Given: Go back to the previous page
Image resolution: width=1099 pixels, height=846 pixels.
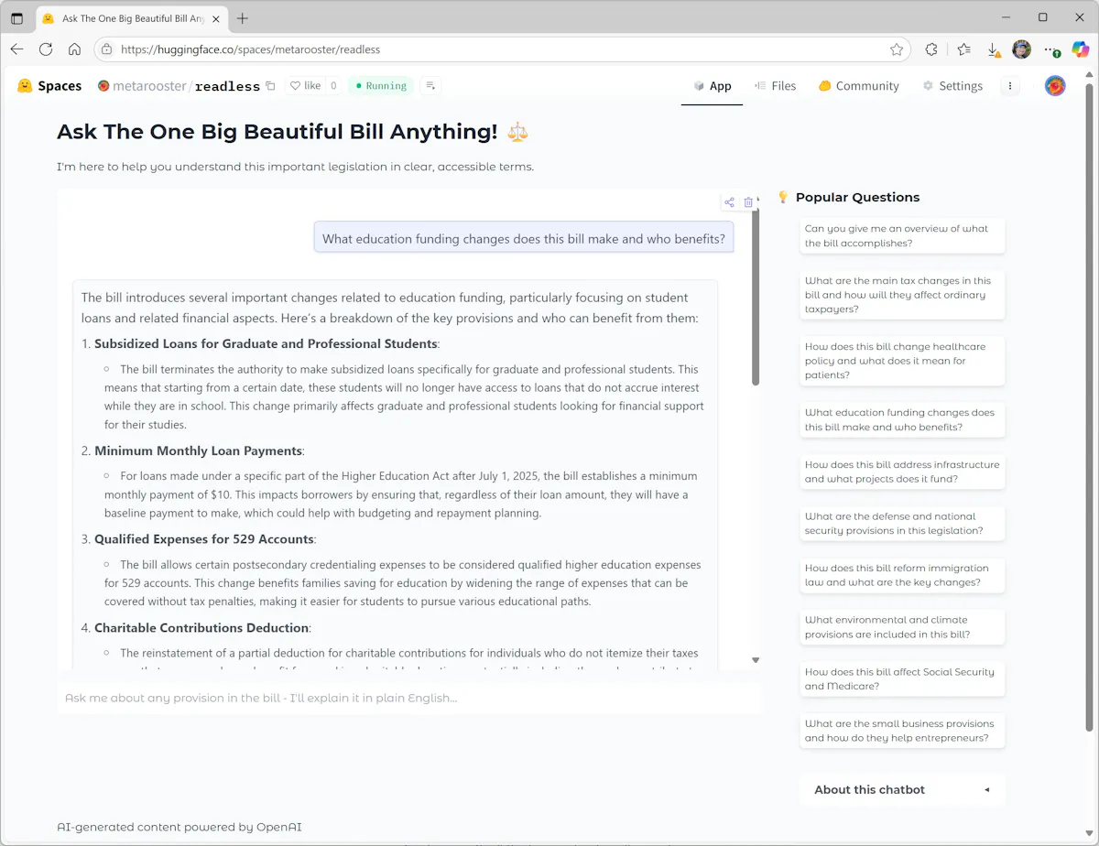Looking at the screenshot, I should click(x=17, y=49).
